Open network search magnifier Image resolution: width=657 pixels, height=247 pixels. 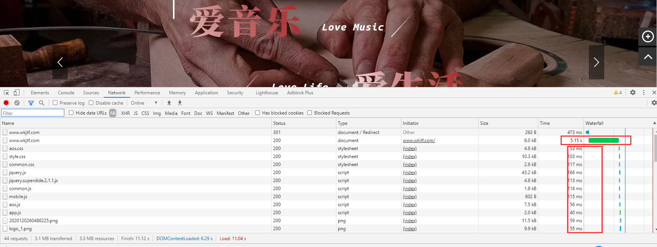tap(42, 103)
